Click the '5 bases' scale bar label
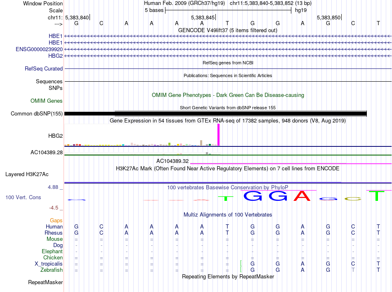Image resolution: width=392 pixels, height=292 pixels. tap(154, 10)
